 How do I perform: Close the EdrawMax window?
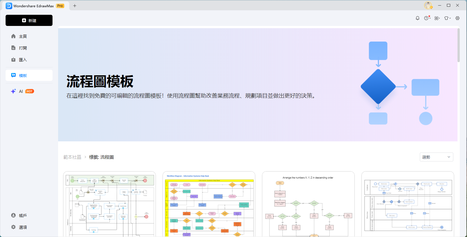(458, 5)
